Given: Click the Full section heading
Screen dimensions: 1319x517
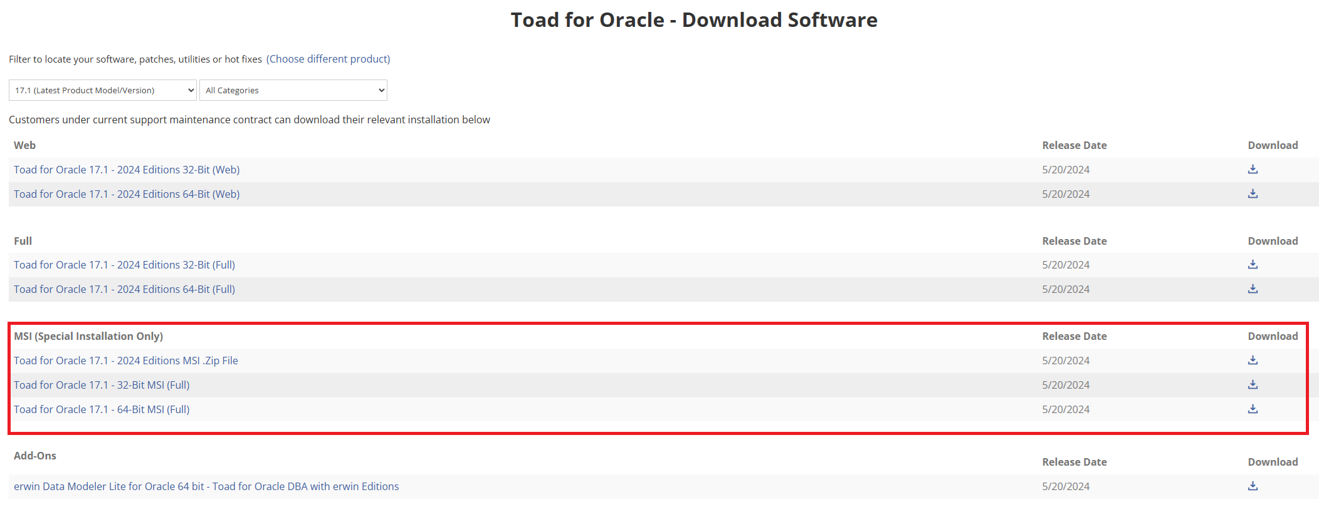Looking at the screenshot, I should tap(23, 241).
